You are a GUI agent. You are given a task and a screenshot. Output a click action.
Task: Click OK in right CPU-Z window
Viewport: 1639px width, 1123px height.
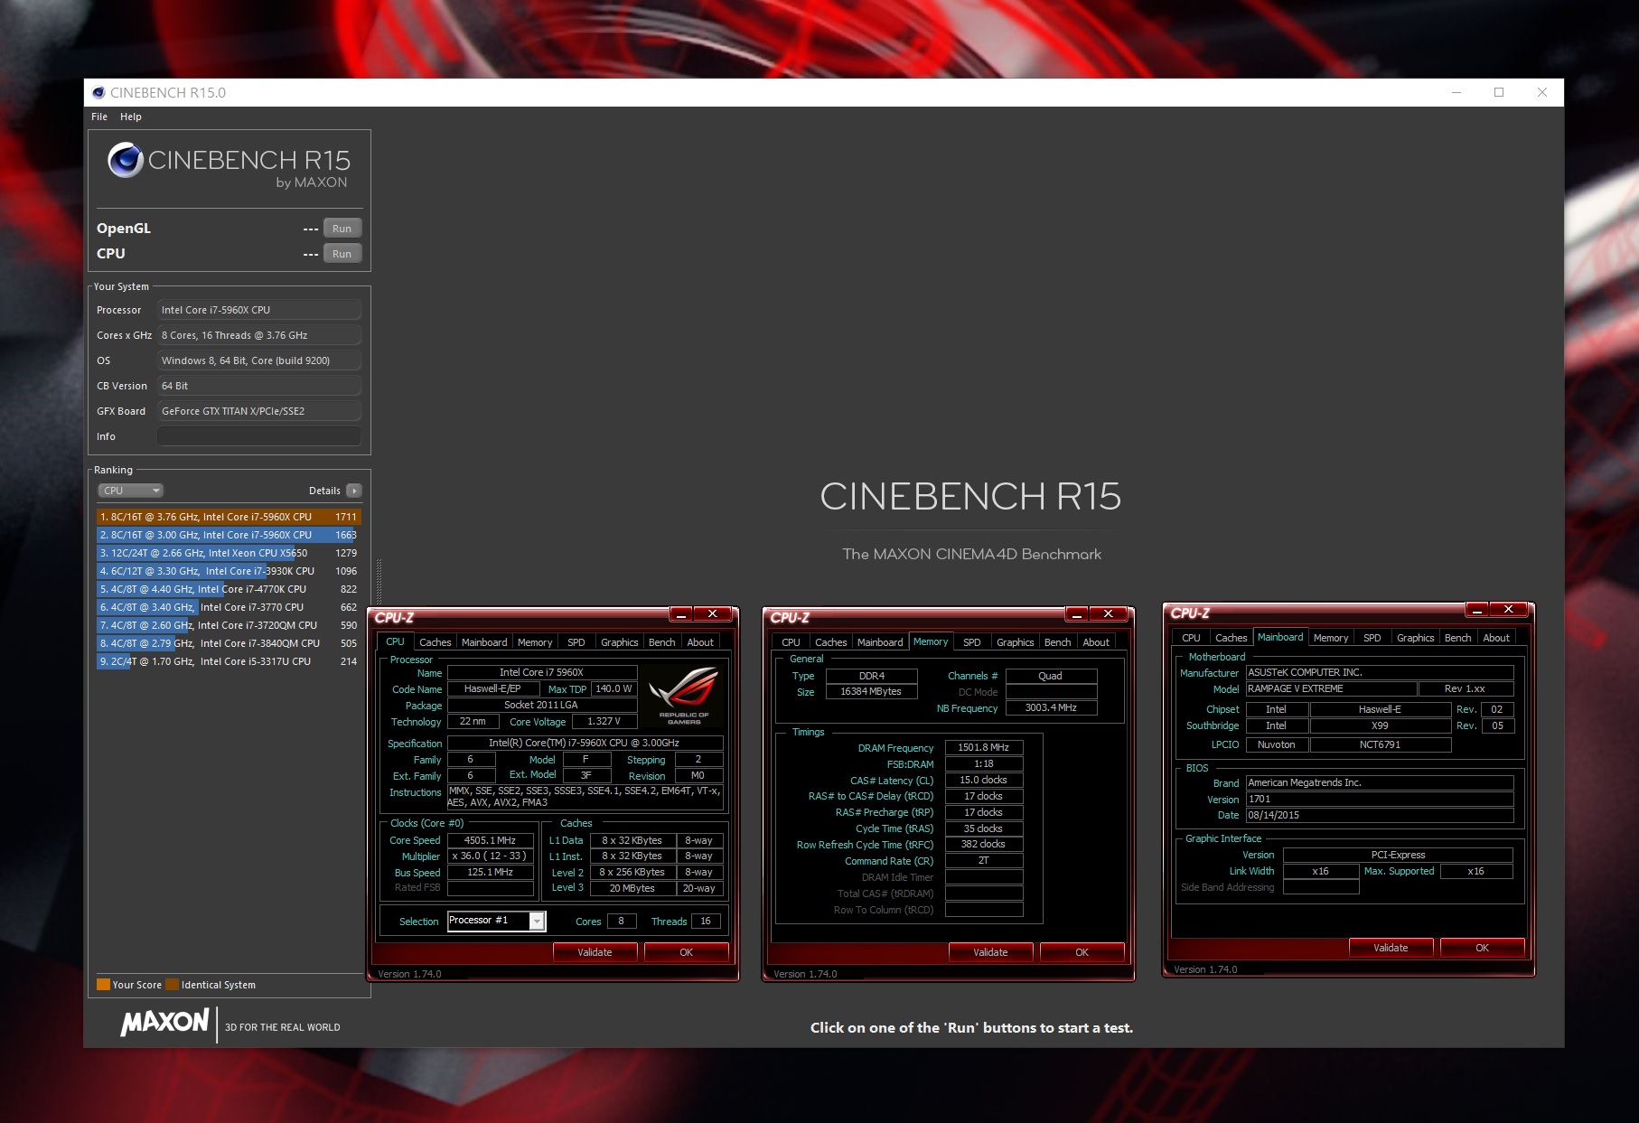click(x=1483, y=948)
